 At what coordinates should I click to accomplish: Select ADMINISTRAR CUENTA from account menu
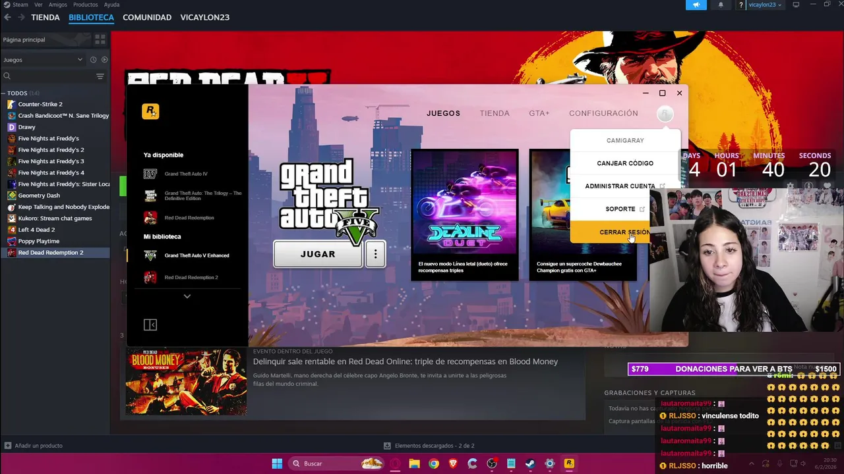coord(625,186)
